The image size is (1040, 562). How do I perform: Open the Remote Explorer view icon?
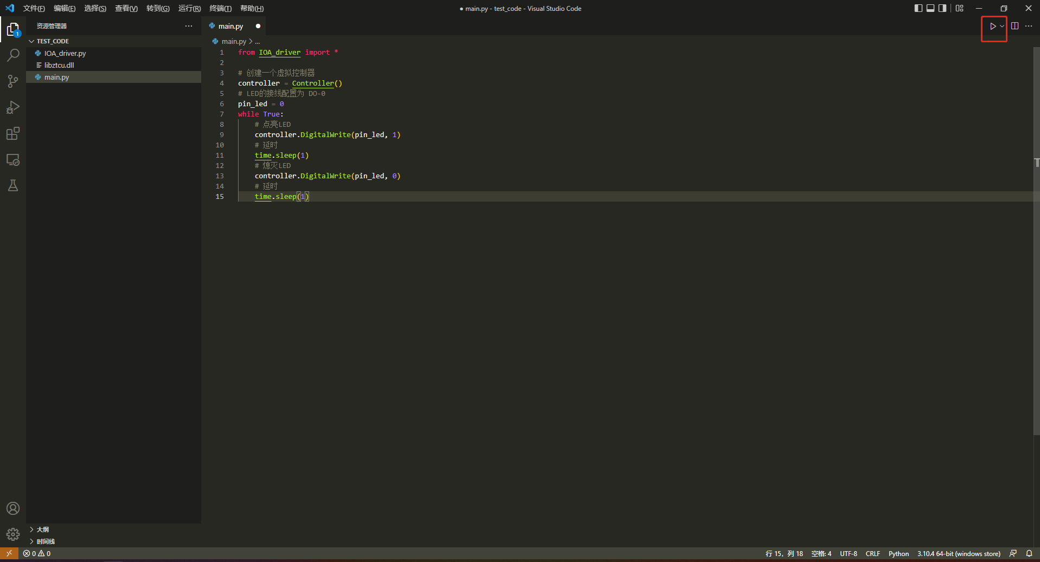pos(13,160)
